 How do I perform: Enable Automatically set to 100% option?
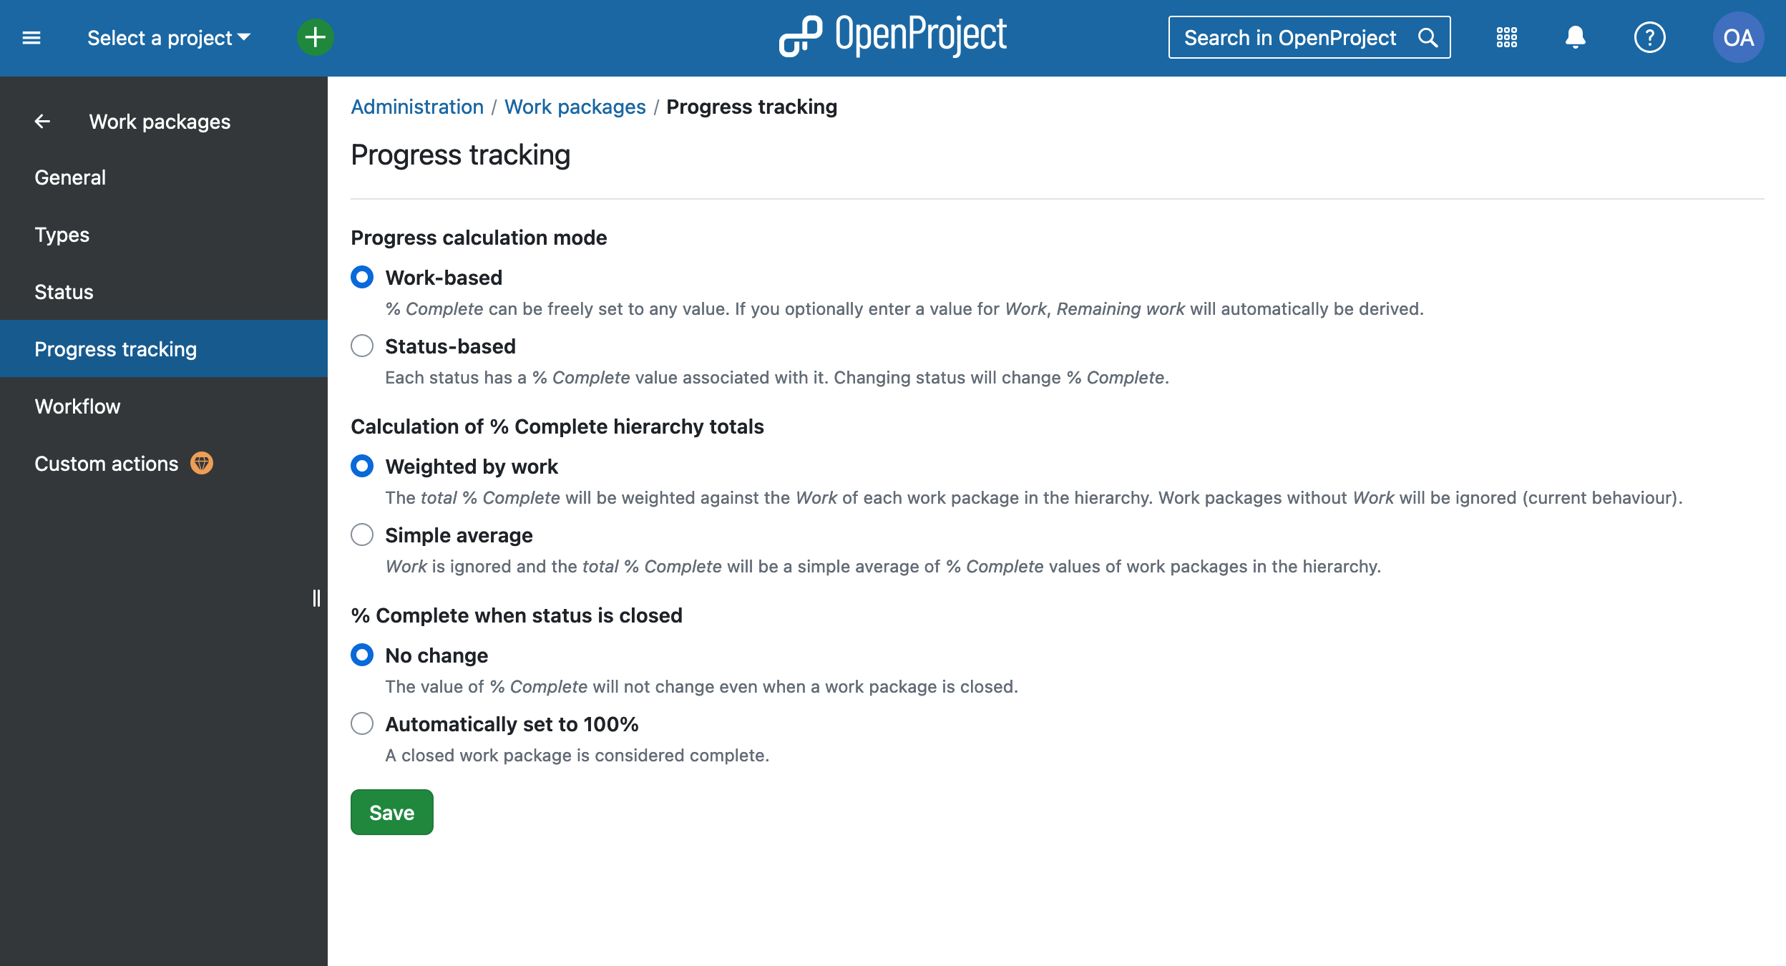pyautogui.click(x=361, y=723)
